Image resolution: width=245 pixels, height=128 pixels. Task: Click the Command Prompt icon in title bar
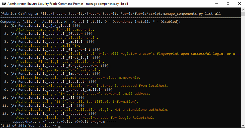tap(4, 4)
